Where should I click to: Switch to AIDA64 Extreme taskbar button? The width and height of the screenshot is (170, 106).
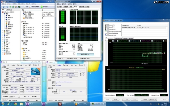coord(66,104)
